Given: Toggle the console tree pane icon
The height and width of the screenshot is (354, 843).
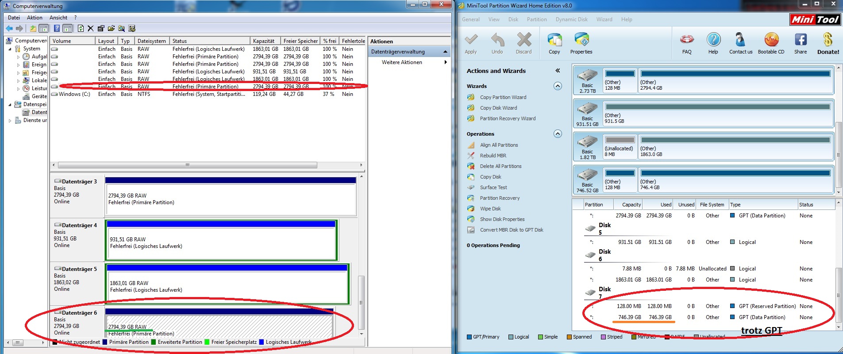Looking at the screenshot, I should 43,28.
